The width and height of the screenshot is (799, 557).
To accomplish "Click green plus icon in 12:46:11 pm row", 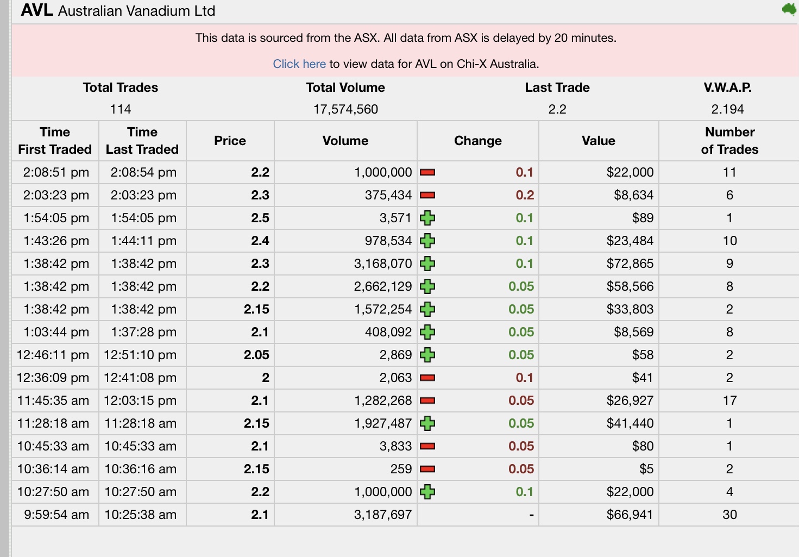I will point(427,355).
